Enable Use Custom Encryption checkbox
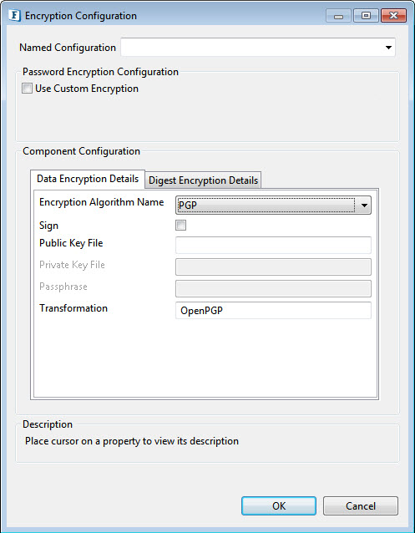 27,89
